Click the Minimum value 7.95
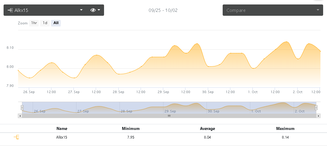 [x=131, y=137]
